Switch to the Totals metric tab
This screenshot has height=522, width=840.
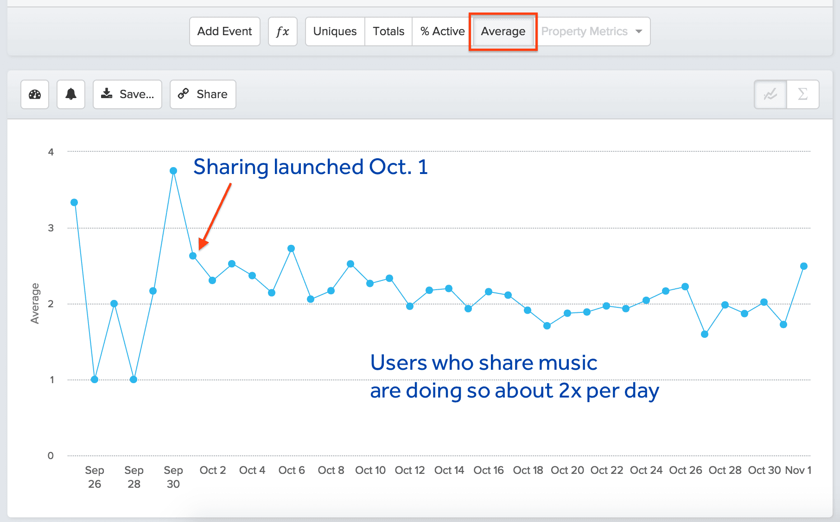388,31
